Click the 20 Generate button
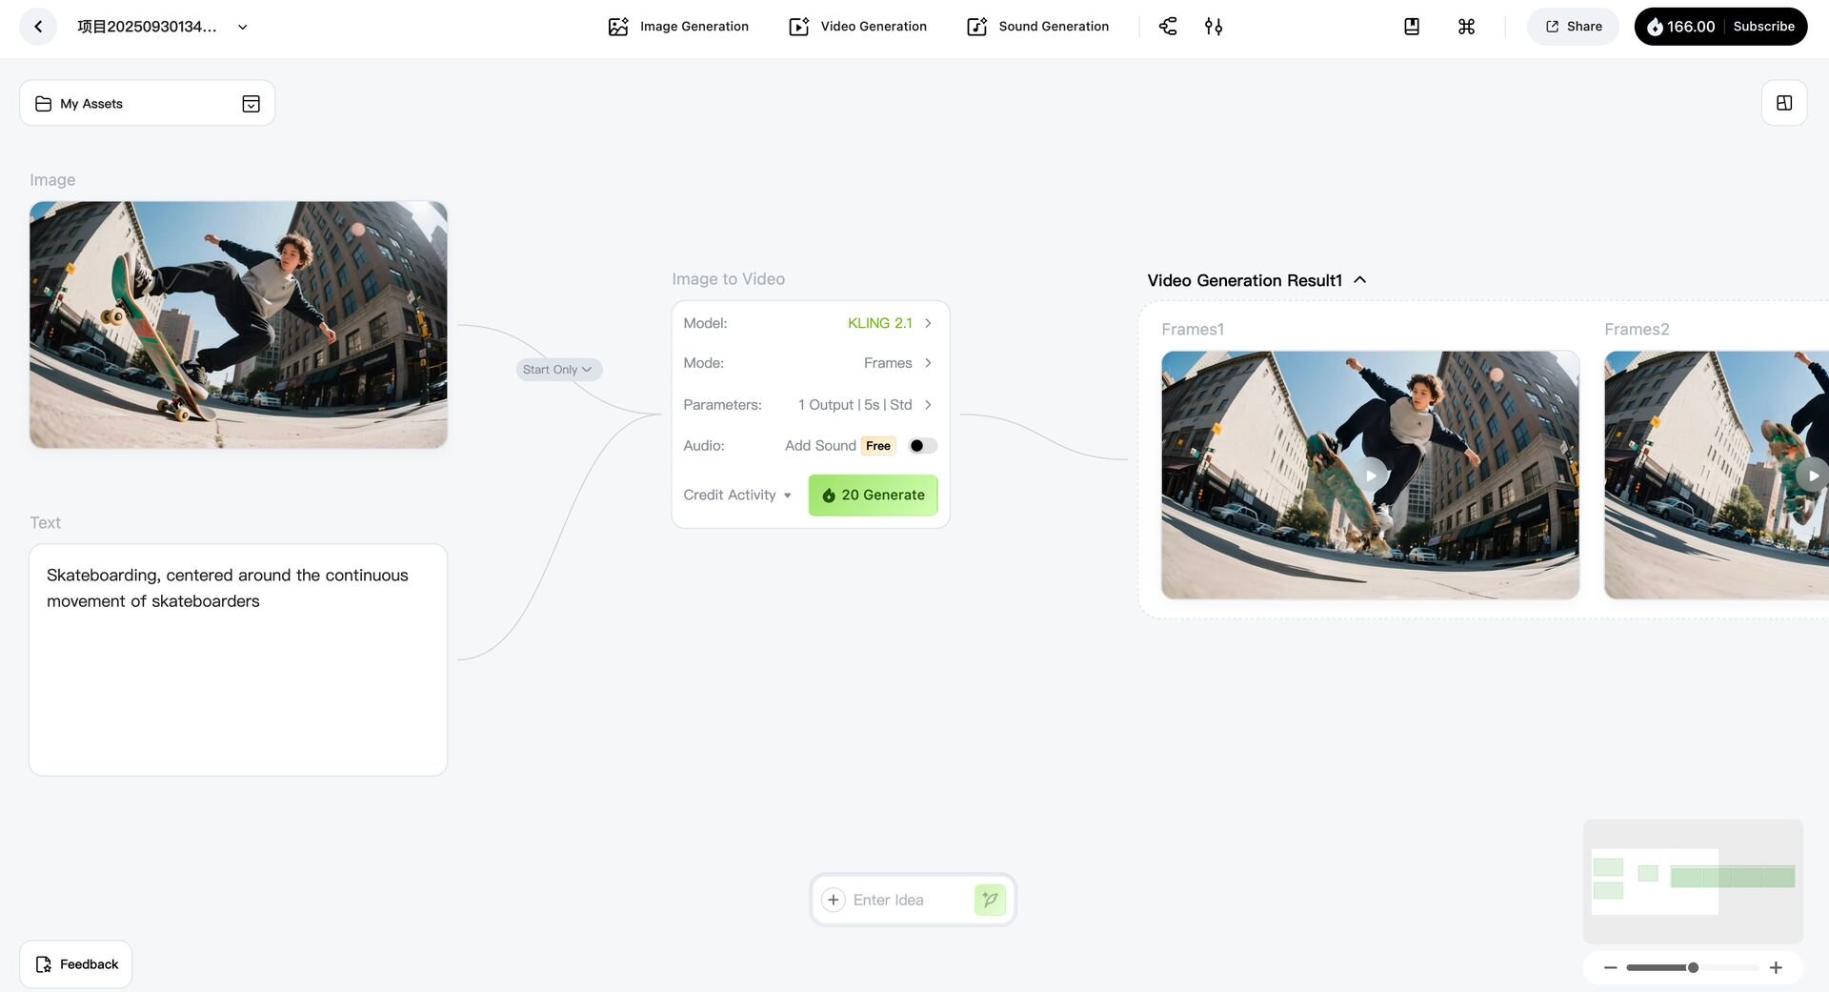 click(873, 496)
